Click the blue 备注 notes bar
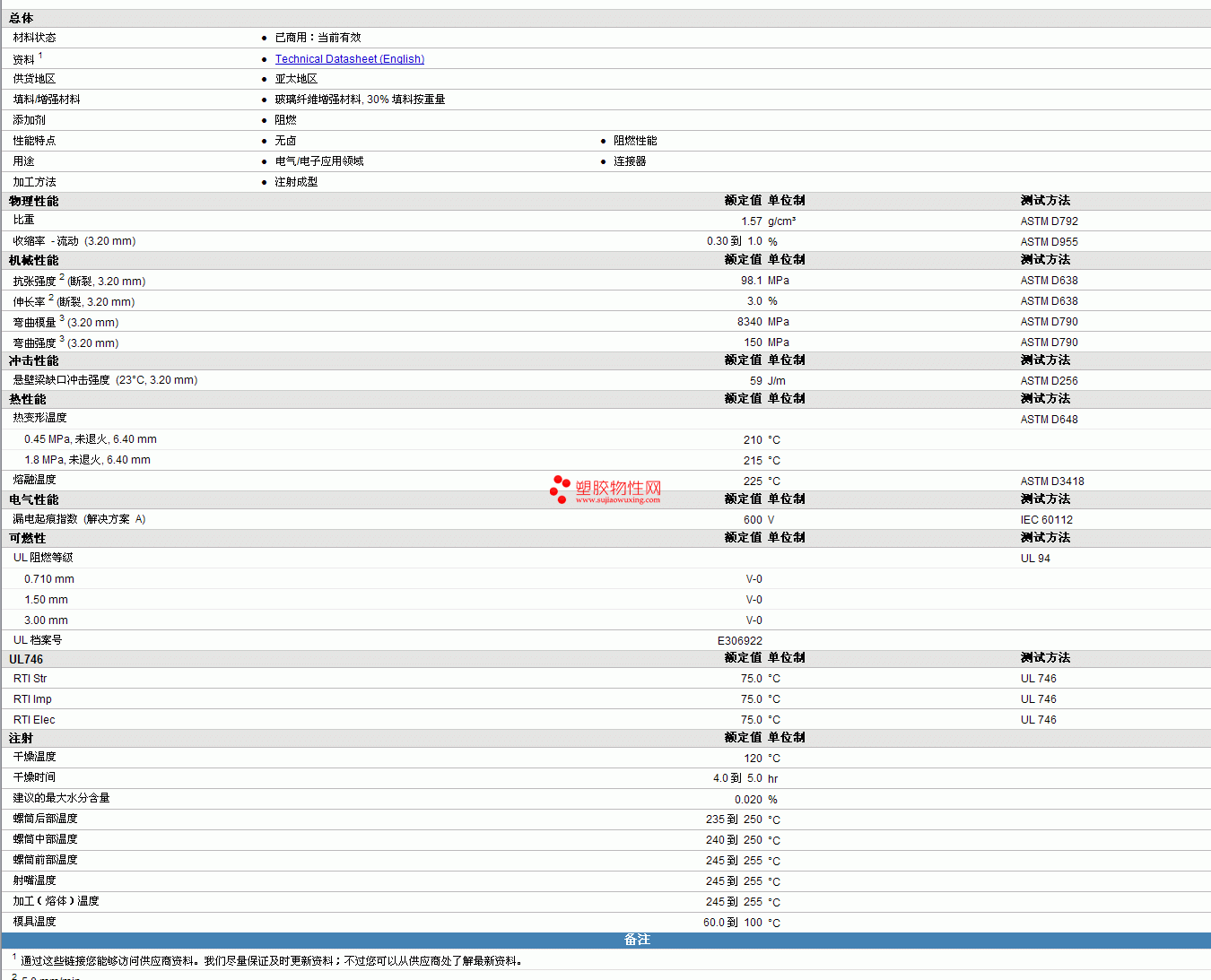Image resolution: width=1211 pixels, height=980 pixels. tap(637, 940)
